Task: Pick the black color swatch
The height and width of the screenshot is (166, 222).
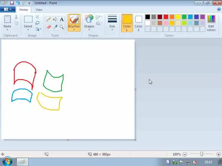Action: click(148, 17)
